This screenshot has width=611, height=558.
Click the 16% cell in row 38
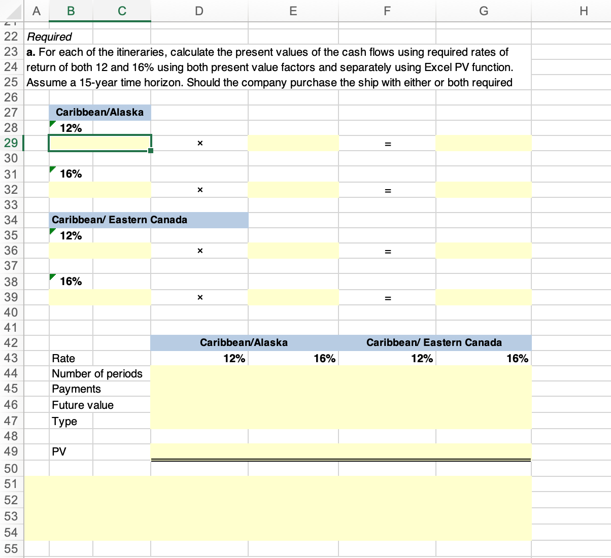71,282
